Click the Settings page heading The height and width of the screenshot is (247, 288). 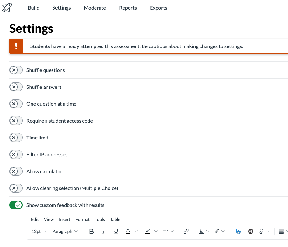coord(31,29)
